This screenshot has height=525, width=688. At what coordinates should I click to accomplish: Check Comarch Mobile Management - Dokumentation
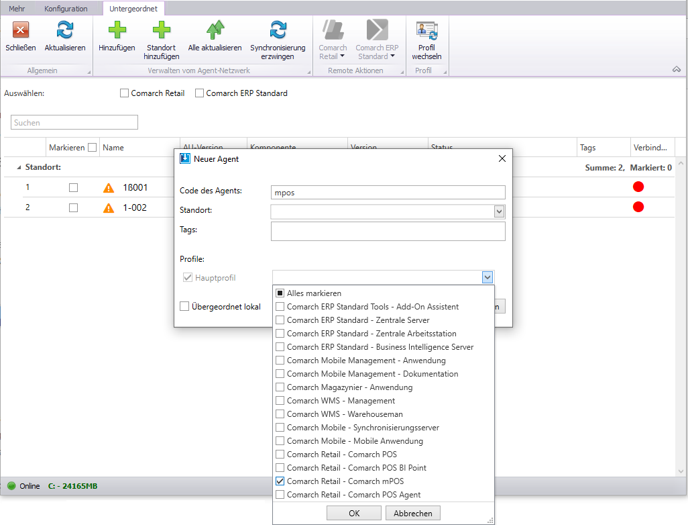280,373
